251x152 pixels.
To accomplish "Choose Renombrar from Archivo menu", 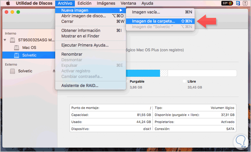I will 91,54.
